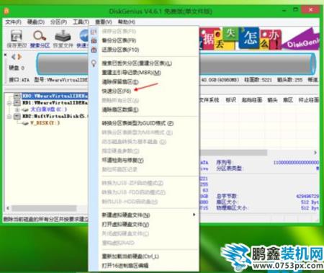Open the 查看(V) menu

104,22
